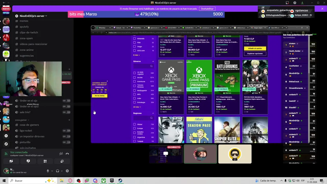Open a new tab in streamed browser
Viewport: 327px width, 184px height.
coord(287,28)
